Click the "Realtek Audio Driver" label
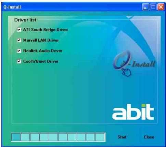 coord(43,51)
